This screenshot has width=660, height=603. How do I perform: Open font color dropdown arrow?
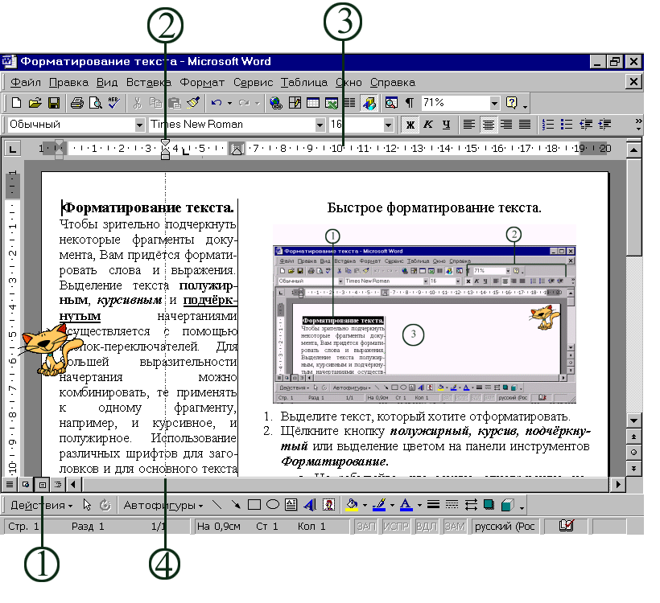[419, 506]
